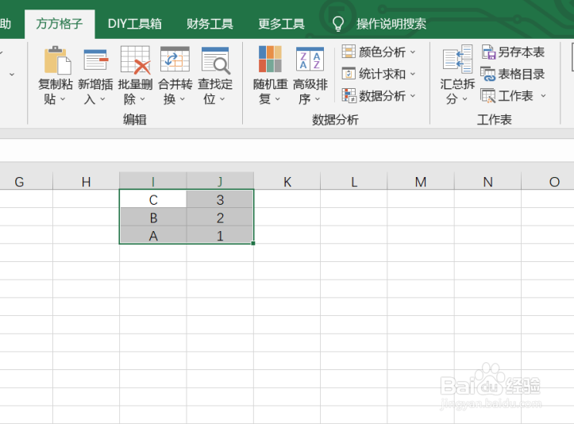Select column I header
Viewport: 574px width, 424px height.
click(153, 182)
